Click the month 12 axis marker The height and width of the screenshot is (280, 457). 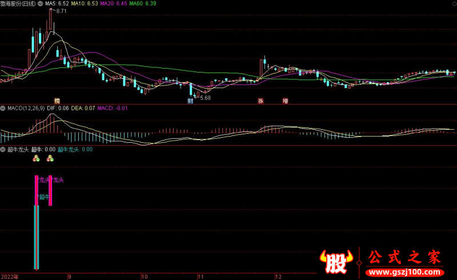pyautogui.click(x=278, y=277)
